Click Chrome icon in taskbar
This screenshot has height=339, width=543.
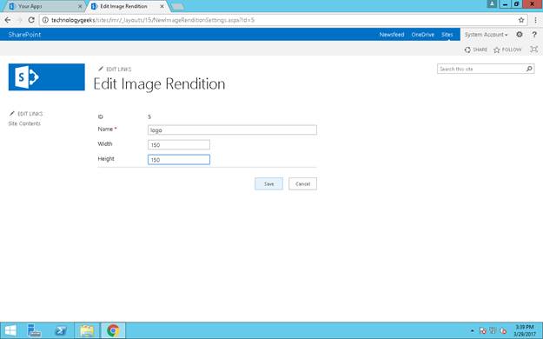click(x=113, y=330)
